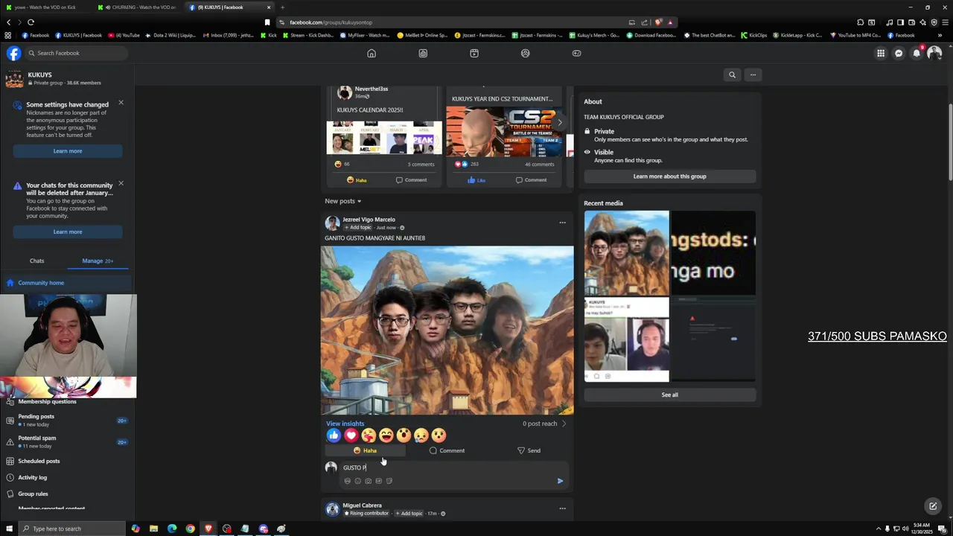Switch to the Manage tab

[98, 261]
